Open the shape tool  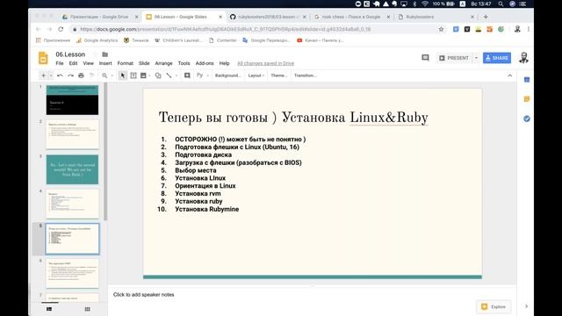(x=158, y=75)
